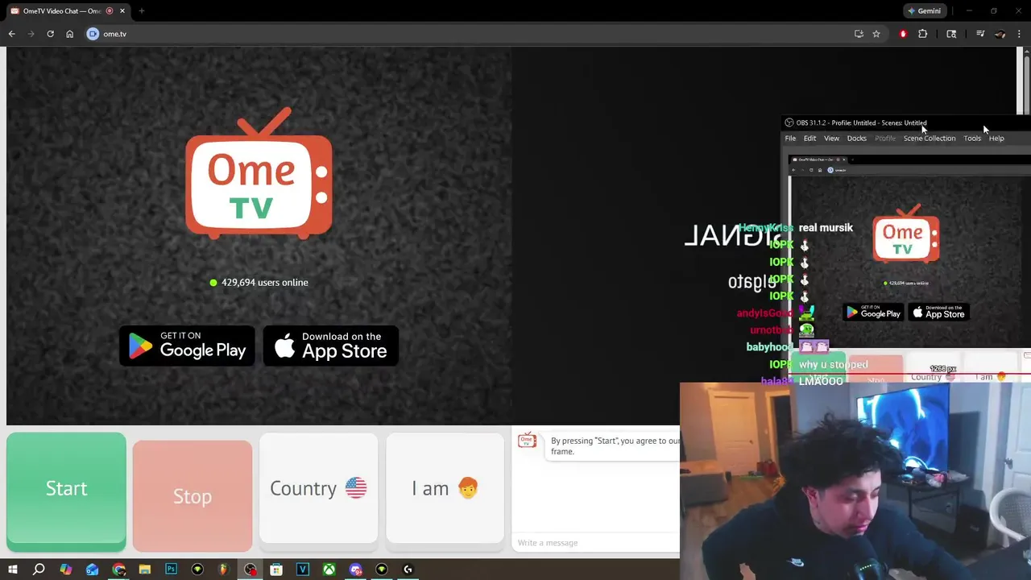Open OBS Scene Collection menu
The width and height of the screenshot is (1031, 580).
tap(930, 139)
